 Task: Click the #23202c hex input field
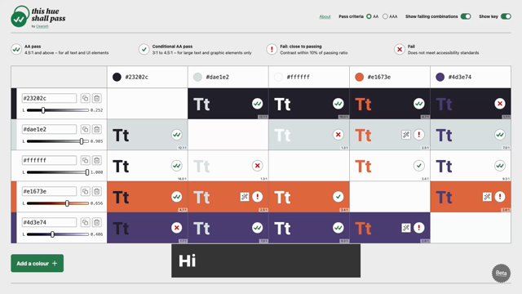point(49,98)
